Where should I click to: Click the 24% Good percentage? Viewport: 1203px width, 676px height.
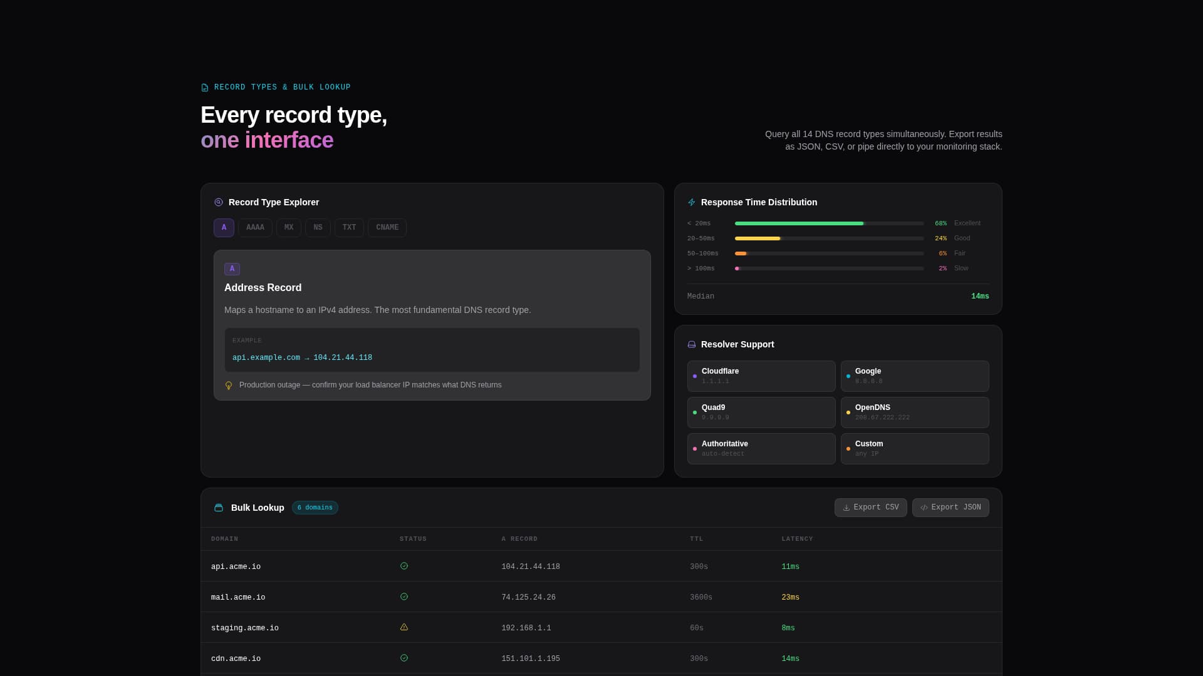[940, 238]
